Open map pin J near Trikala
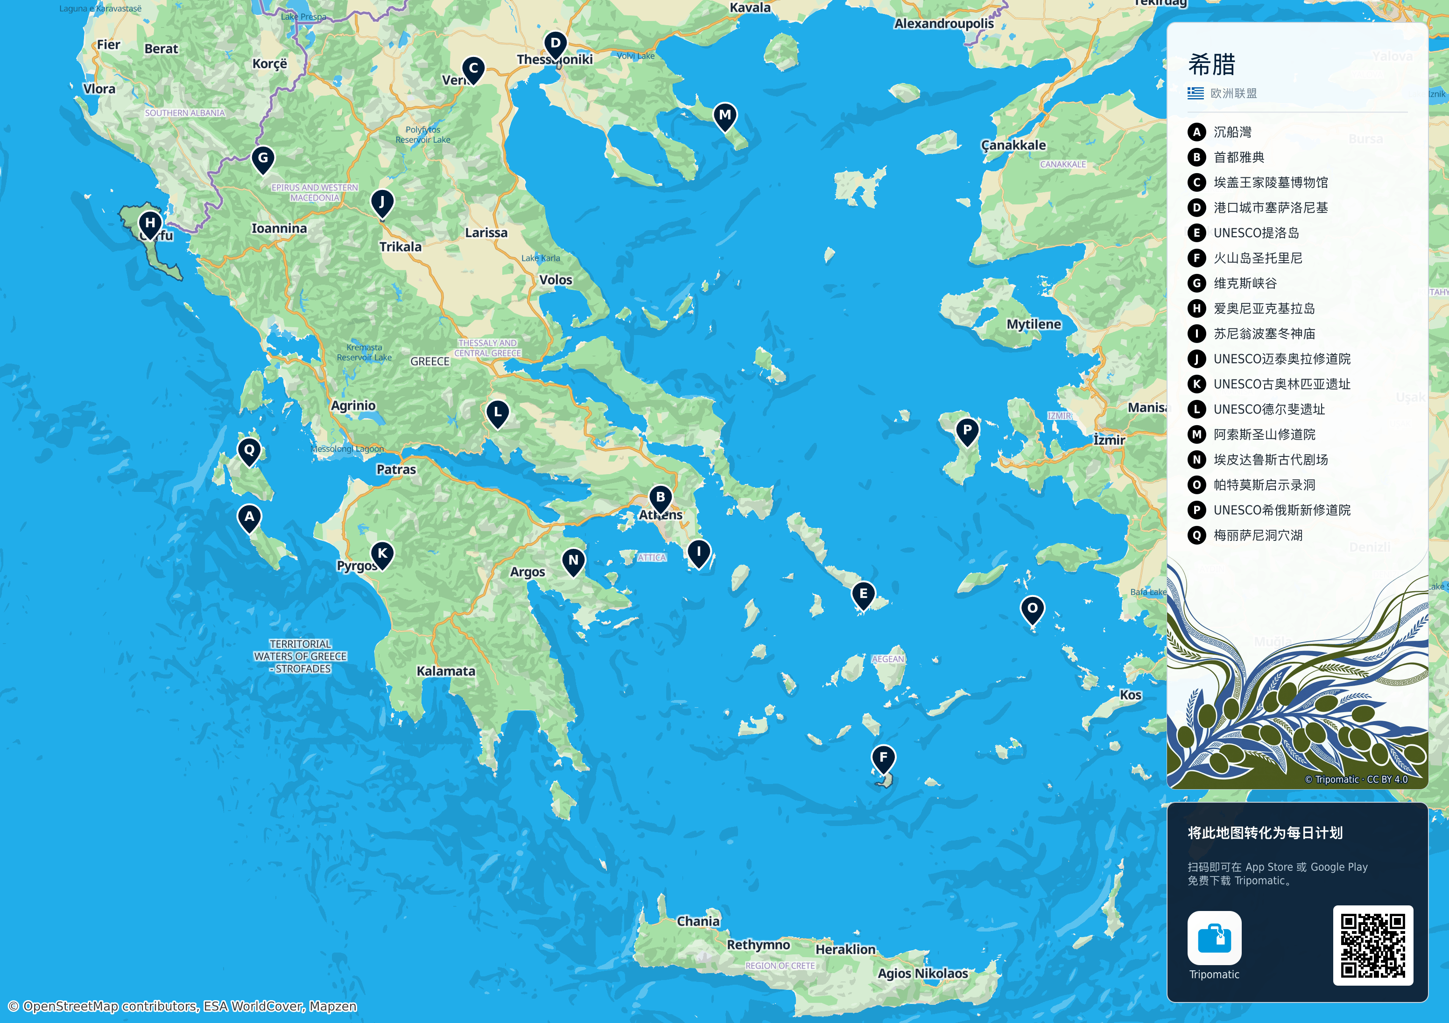1449x1023 pixels. (382, 204)
